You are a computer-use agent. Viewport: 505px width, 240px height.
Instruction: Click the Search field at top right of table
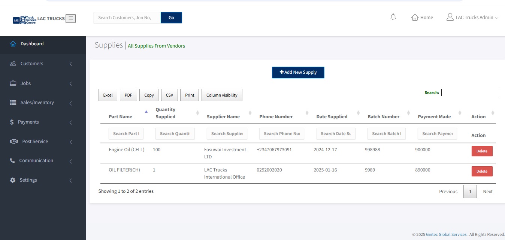point(469,92)
